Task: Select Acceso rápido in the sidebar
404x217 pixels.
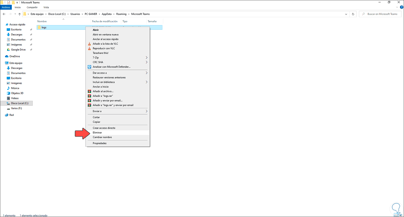Action: point(17,24)
